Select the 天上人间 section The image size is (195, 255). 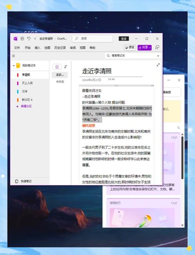pyautogui.click(x=30, y=83)
